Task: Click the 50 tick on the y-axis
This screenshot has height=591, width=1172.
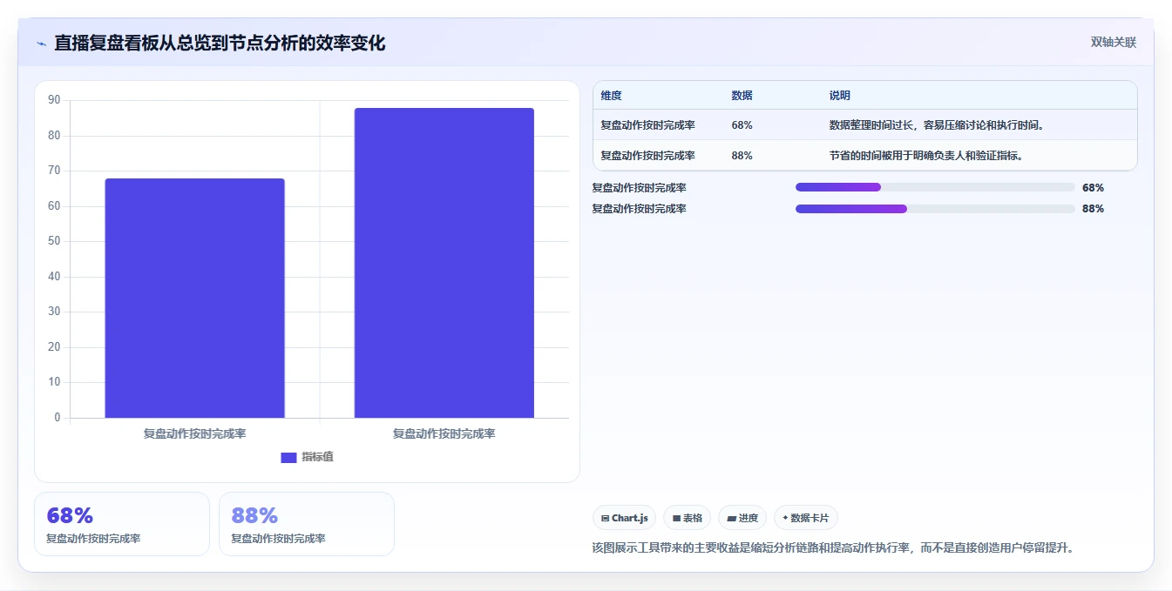Action: click(54, 241)
